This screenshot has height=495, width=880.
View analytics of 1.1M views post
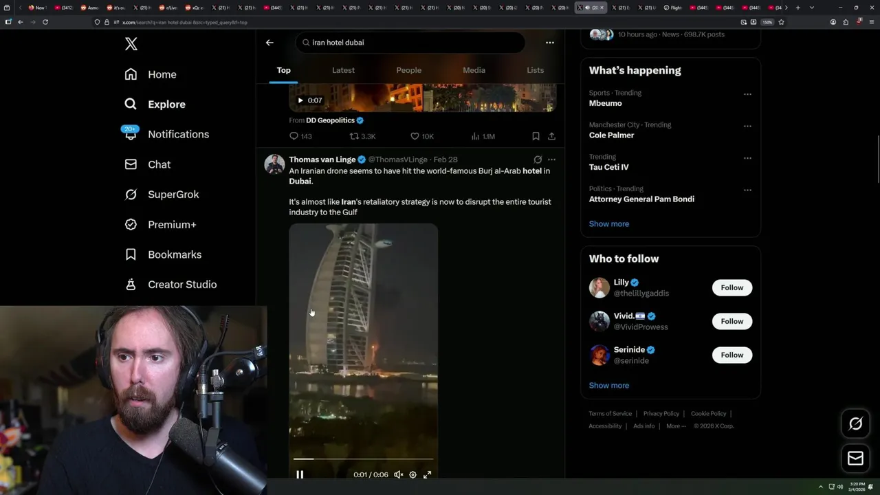tap(482, 136)
